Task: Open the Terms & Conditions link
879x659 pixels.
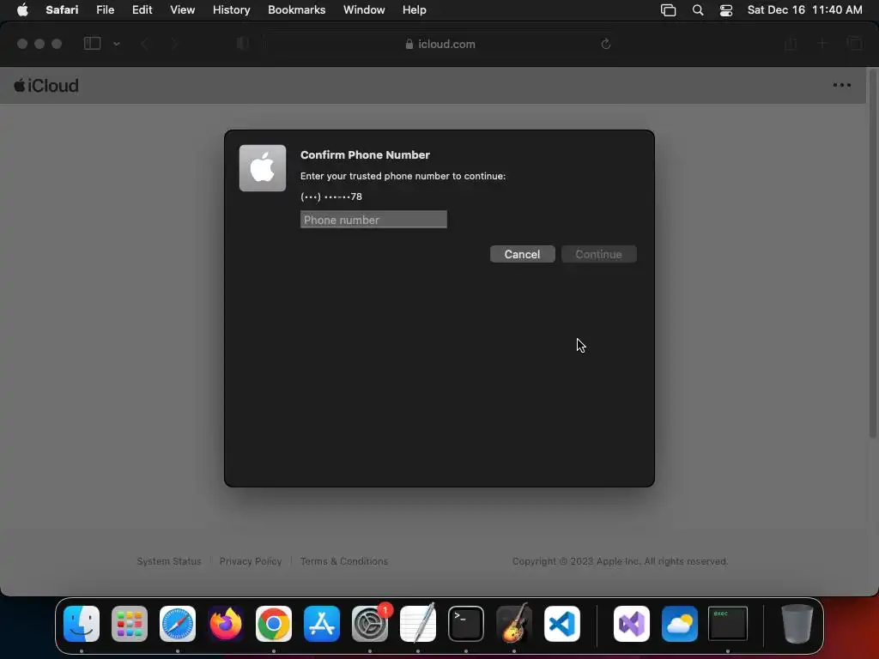Action: point(343,561)
